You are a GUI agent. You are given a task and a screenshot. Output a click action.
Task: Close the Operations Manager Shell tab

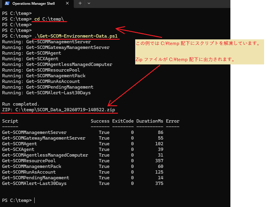(x=67, y=3)
